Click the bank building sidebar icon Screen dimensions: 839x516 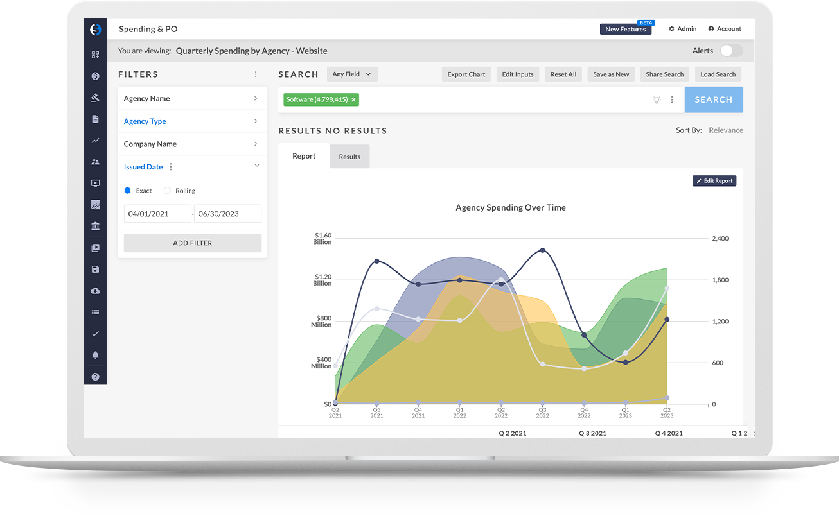coord(95,226)
